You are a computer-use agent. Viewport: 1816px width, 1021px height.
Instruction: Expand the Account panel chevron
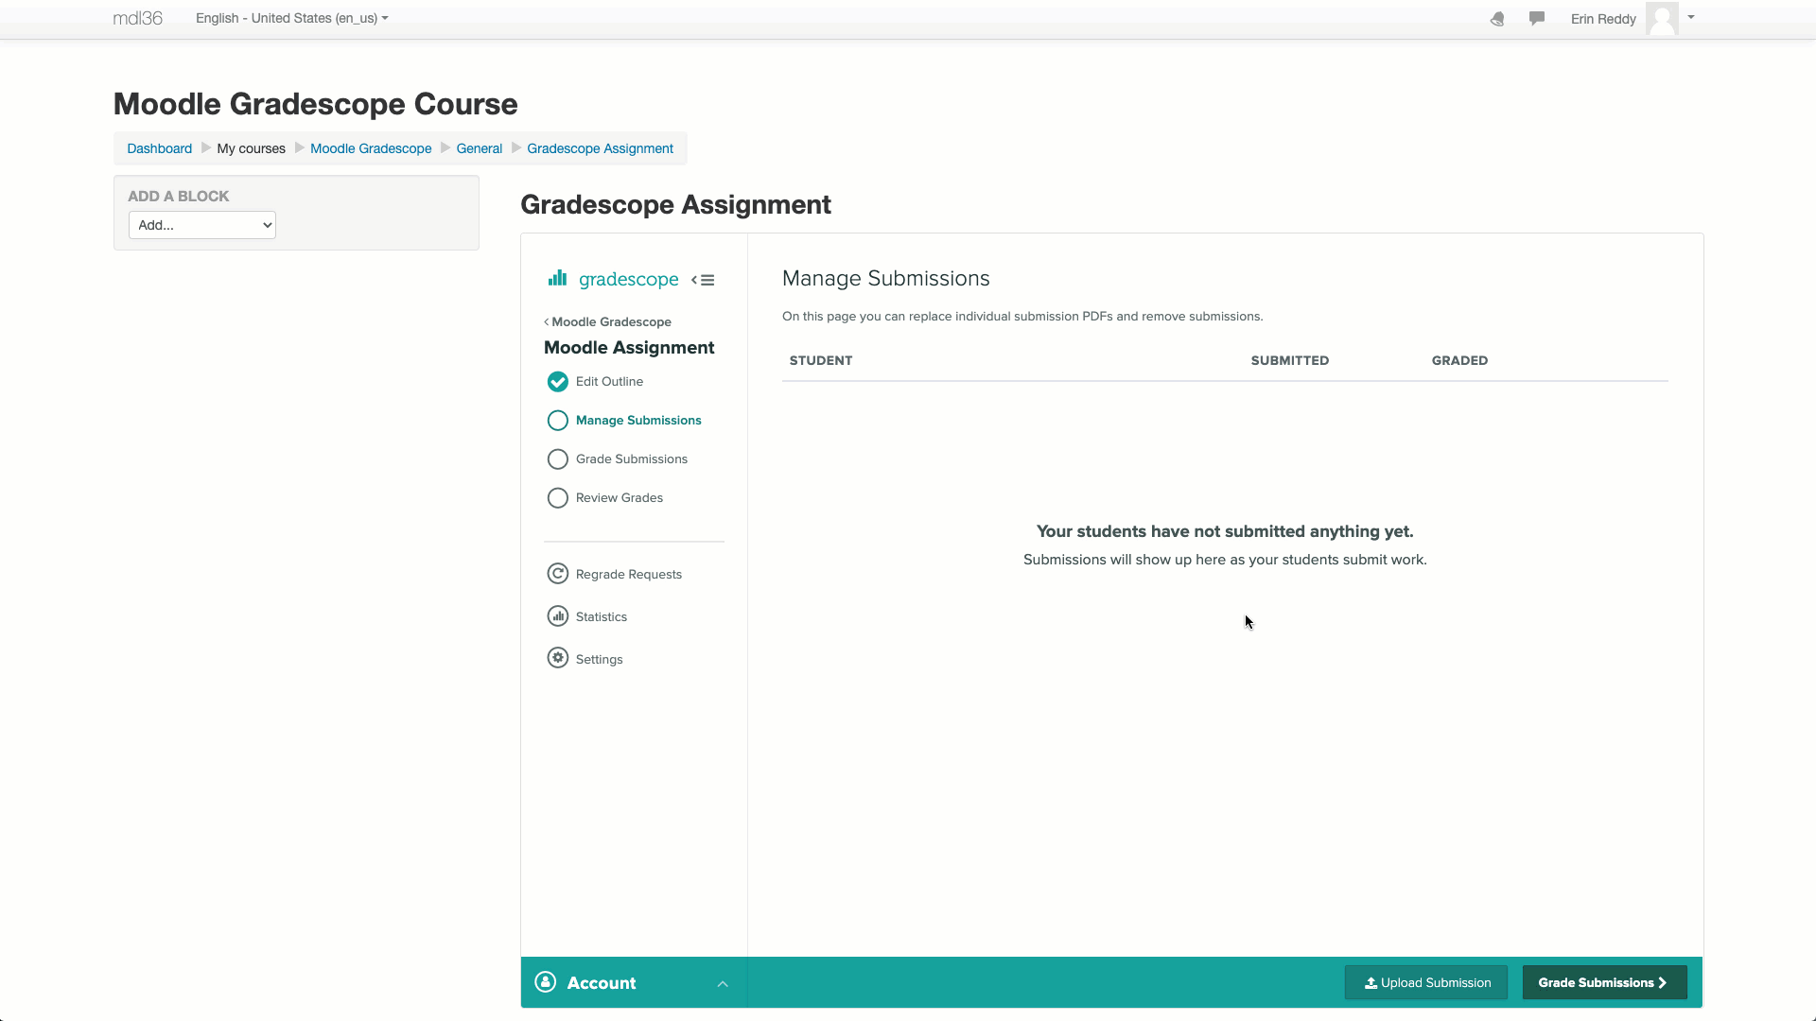click(723, 984)
